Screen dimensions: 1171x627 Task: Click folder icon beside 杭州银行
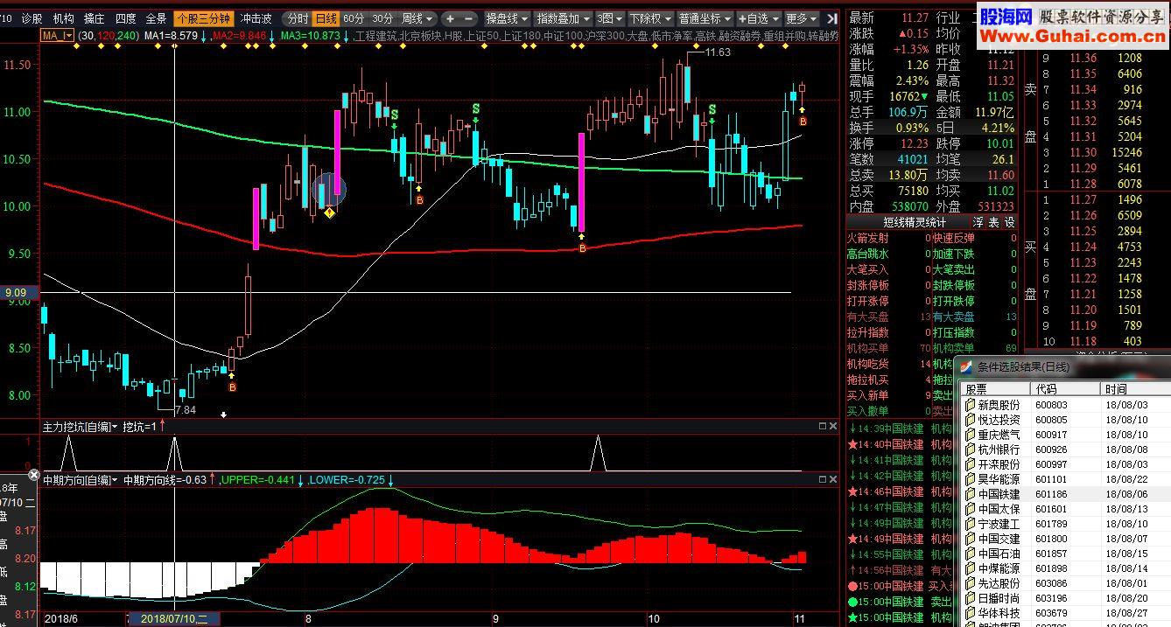click(x=970, y=449)
